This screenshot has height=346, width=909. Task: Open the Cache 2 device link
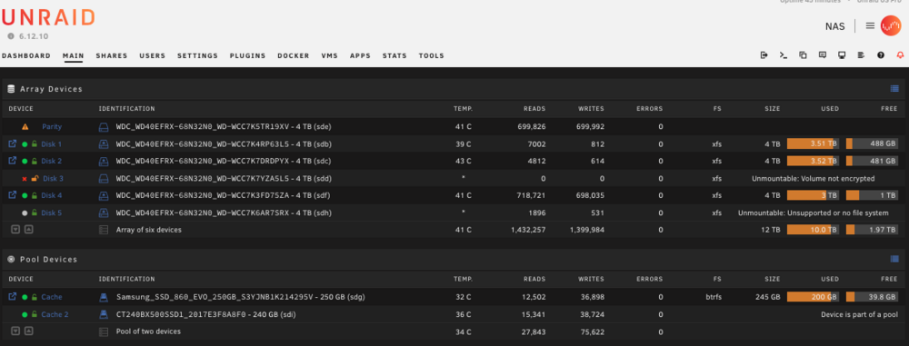(x=55, y=315)
